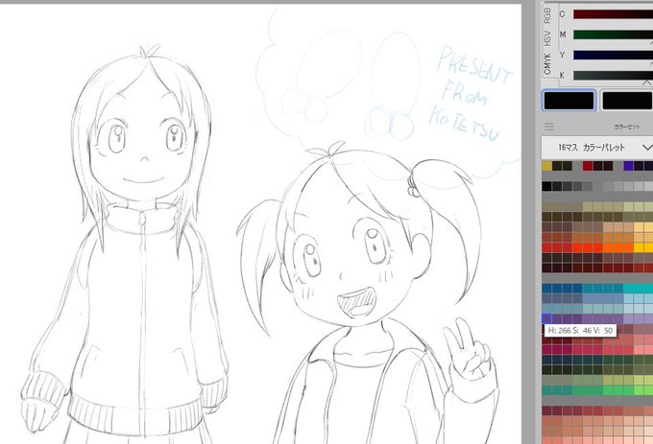Screen dimensions: 653x444
Task: Pick the indigo purple swatch in top palette row
Action: click(628, 166)
